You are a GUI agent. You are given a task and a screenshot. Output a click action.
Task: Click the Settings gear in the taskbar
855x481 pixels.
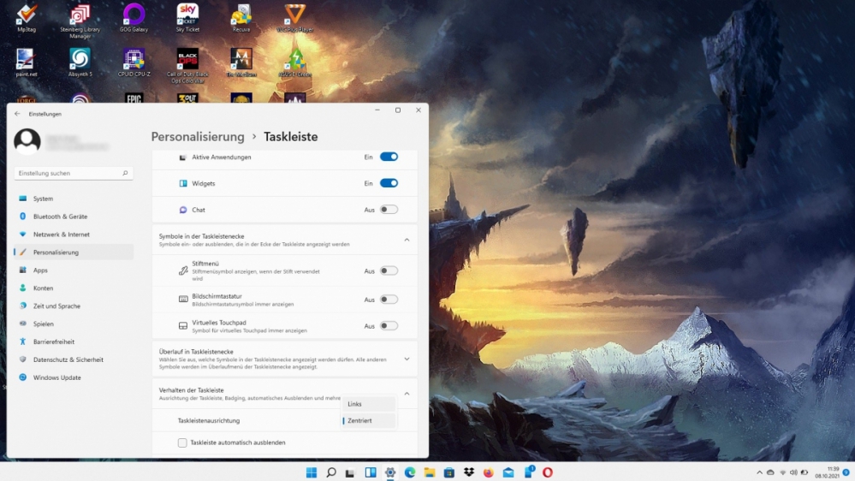[x=390, y=472]
